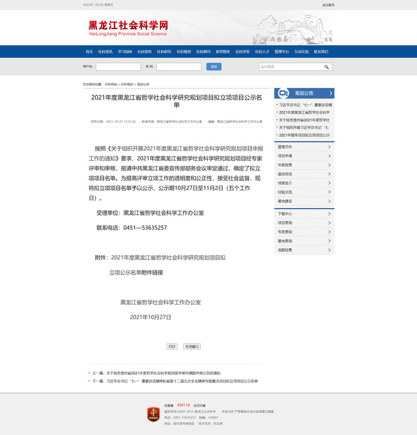
Task: Click the chevron beside 鉴定结项
Action: pos(330,174)
